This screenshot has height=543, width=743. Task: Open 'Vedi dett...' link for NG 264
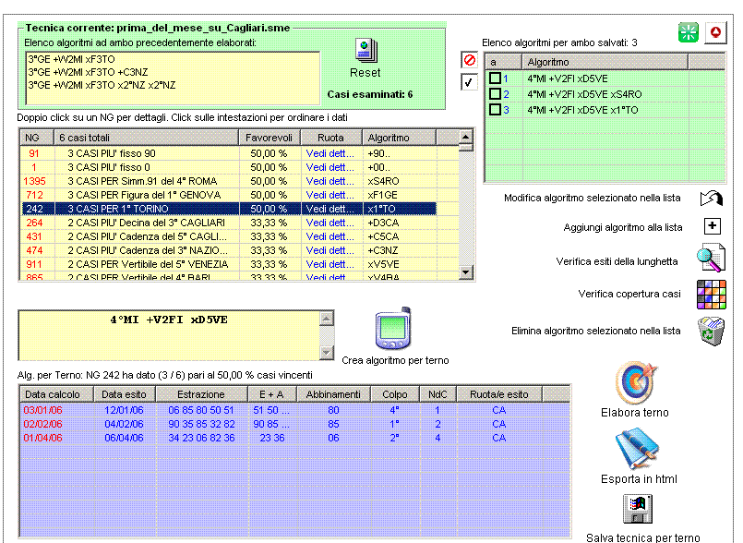330,223
